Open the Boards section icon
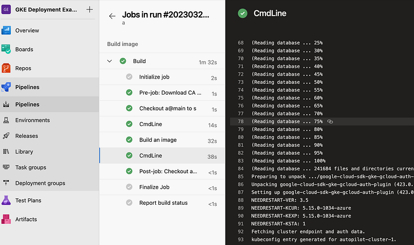The image size is (414, 245). 6,49
